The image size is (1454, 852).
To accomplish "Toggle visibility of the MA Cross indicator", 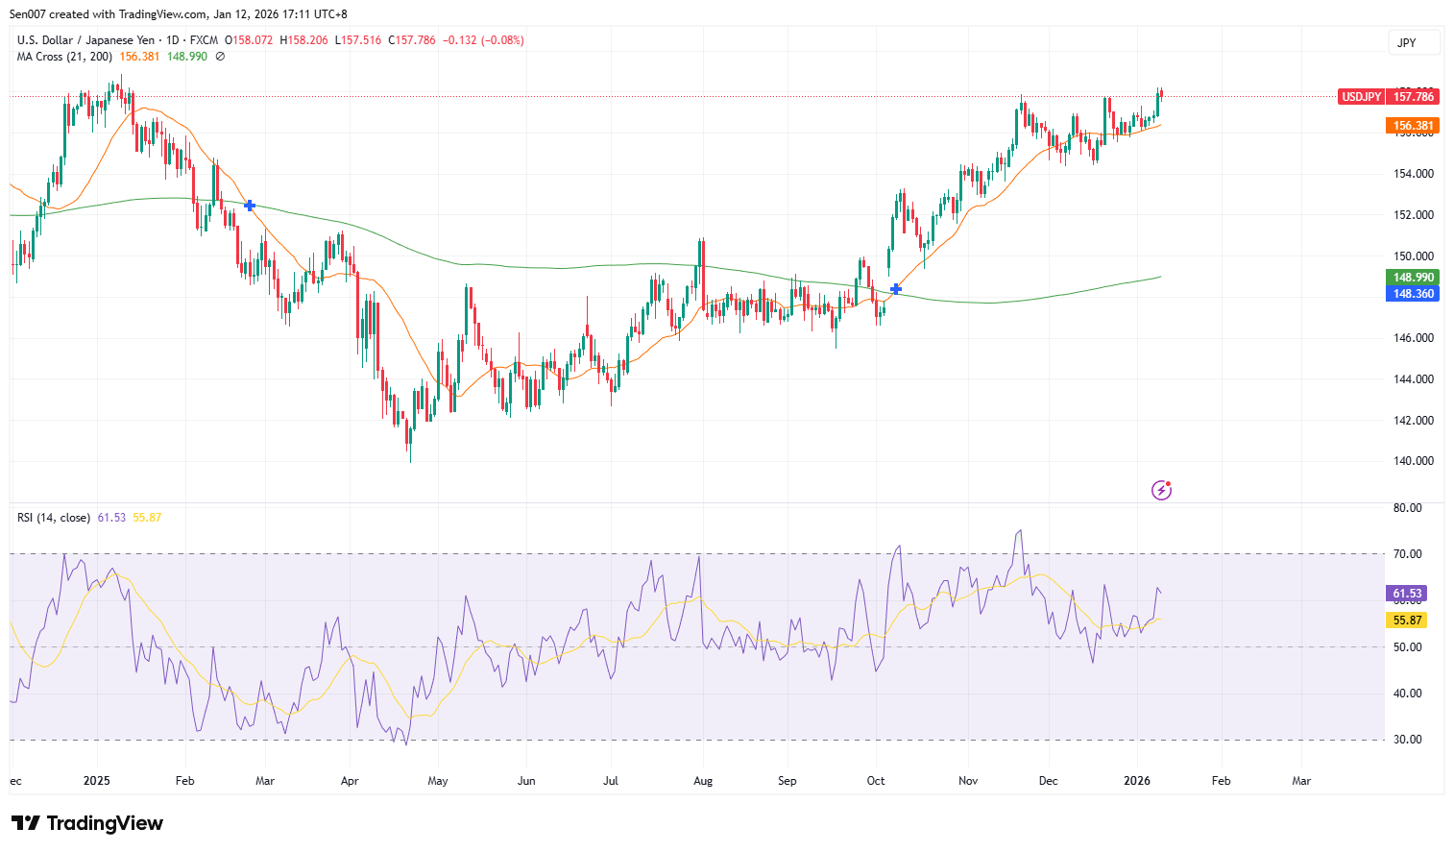I will pyautogui.click(x=218, y=57).
